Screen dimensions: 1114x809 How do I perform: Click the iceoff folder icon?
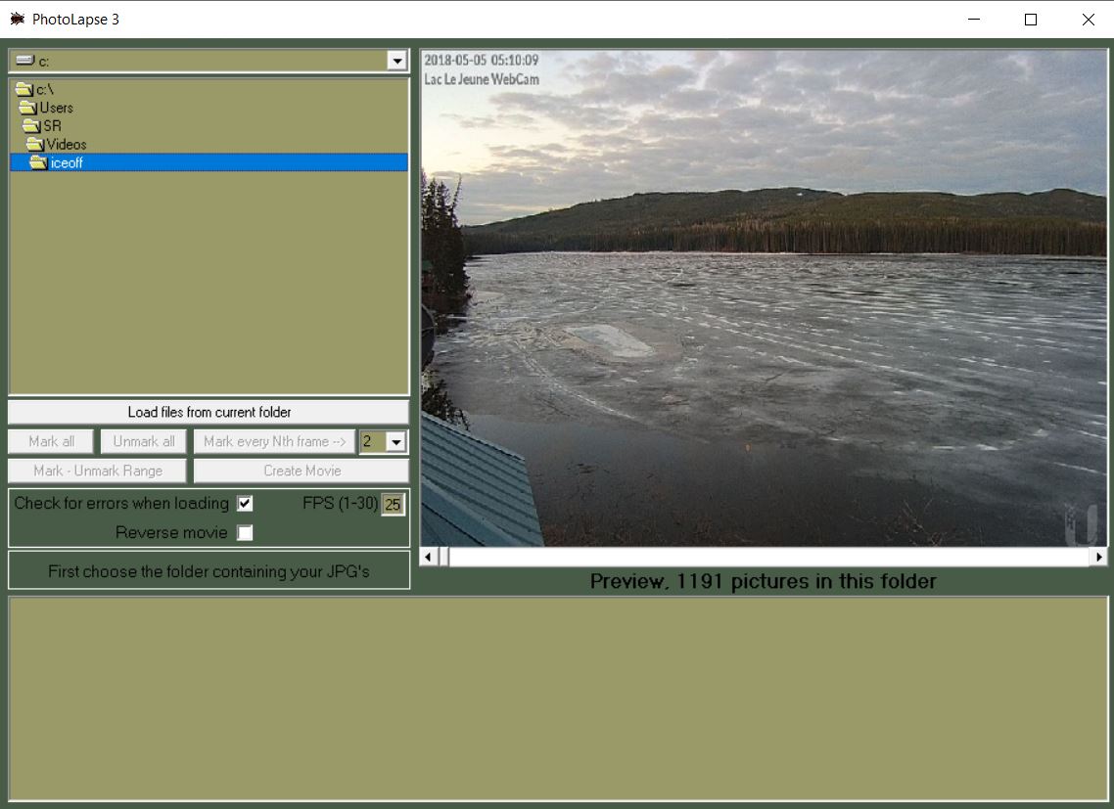click(43, 162)
